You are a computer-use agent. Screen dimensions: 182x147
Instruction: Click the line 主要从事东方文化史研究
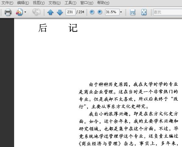click(120, 107)
